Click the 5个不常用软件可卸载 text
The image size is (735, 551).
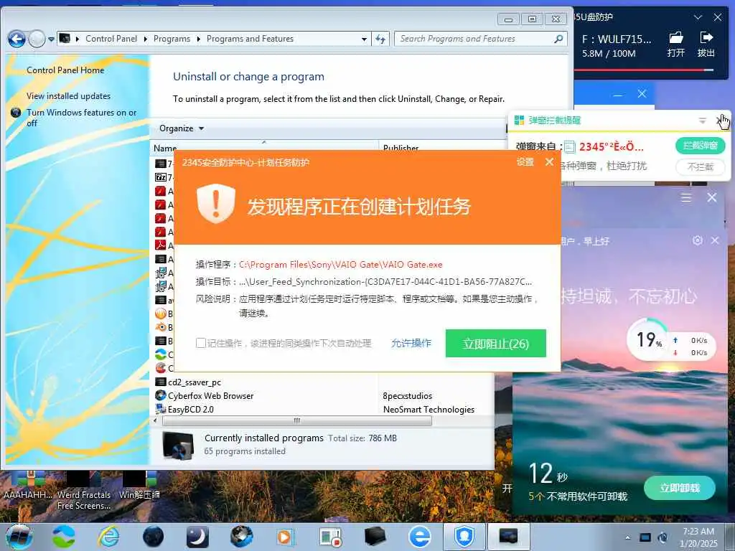(578, 496)
